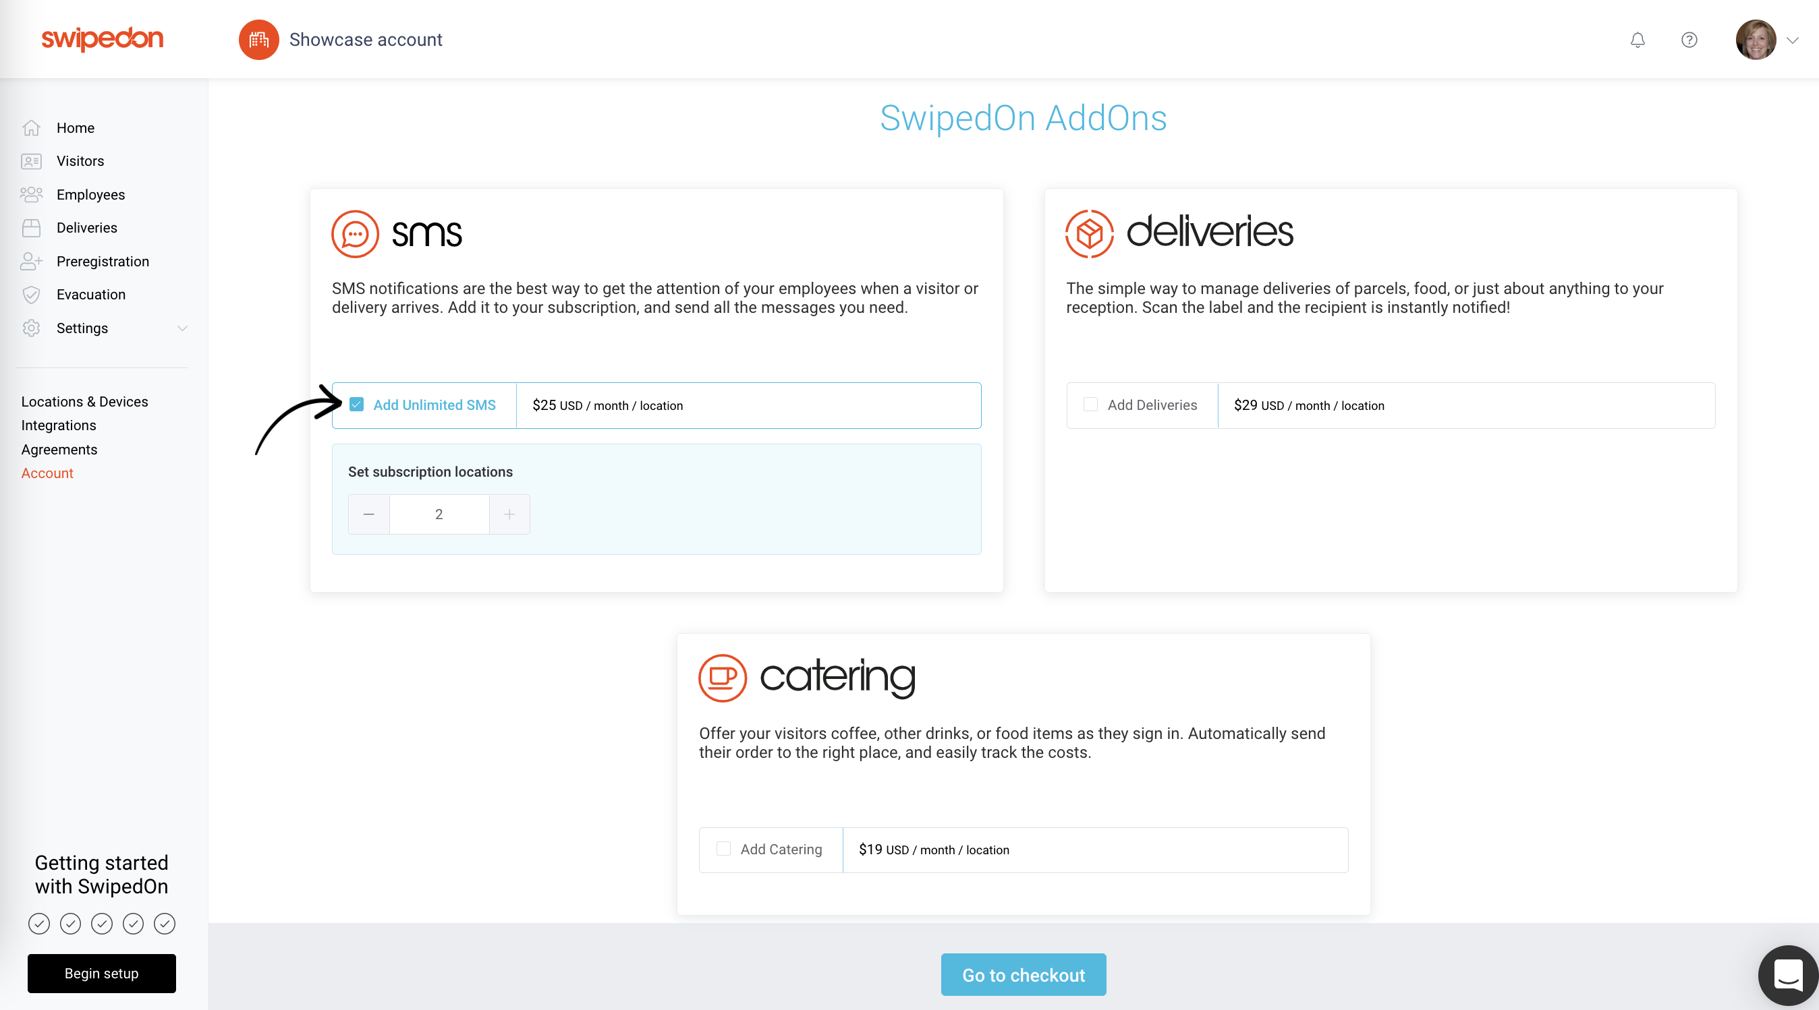Click the Add Unlimited SMS label
Viewport: 1819px width, 1010px height.
pos(435,405)
